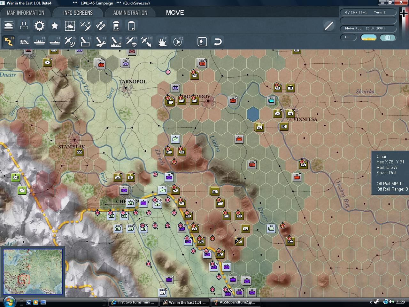Click the date and Turn 2 display
This screenshot has width=409, height=307.
tap(368, 12)
